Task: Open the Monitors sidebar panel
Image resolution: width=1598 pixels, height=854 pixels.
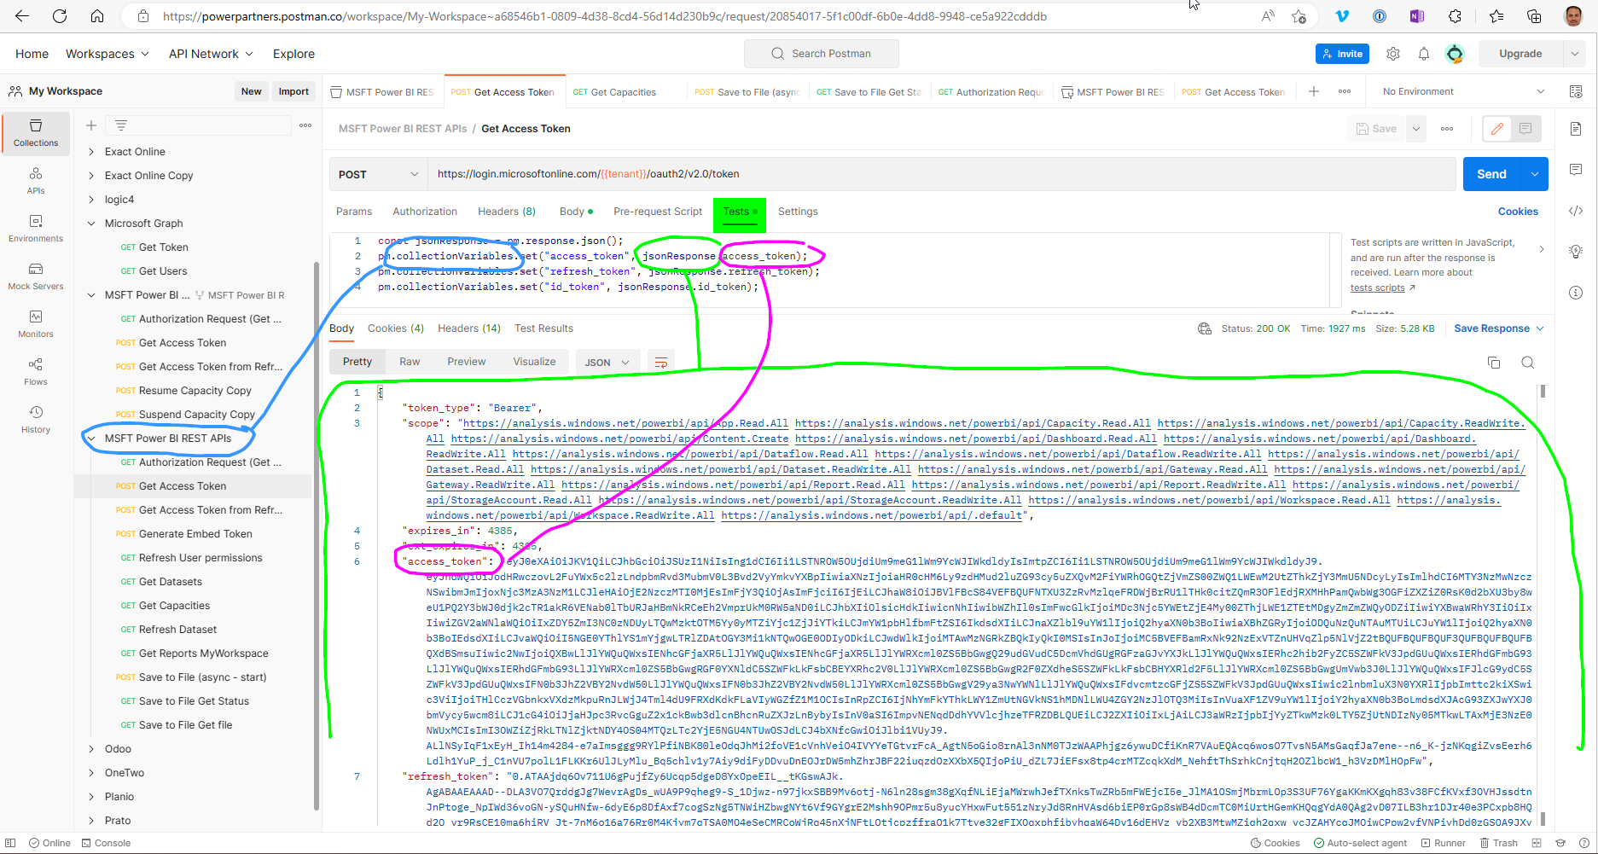Action: pos(36,323)
